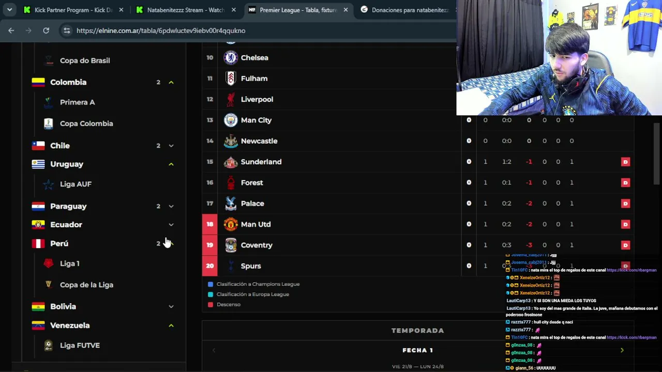Viewport: 662px width, 372px height.
Task: Open site information icon beside the URL
Action: [x=67, y=30]
